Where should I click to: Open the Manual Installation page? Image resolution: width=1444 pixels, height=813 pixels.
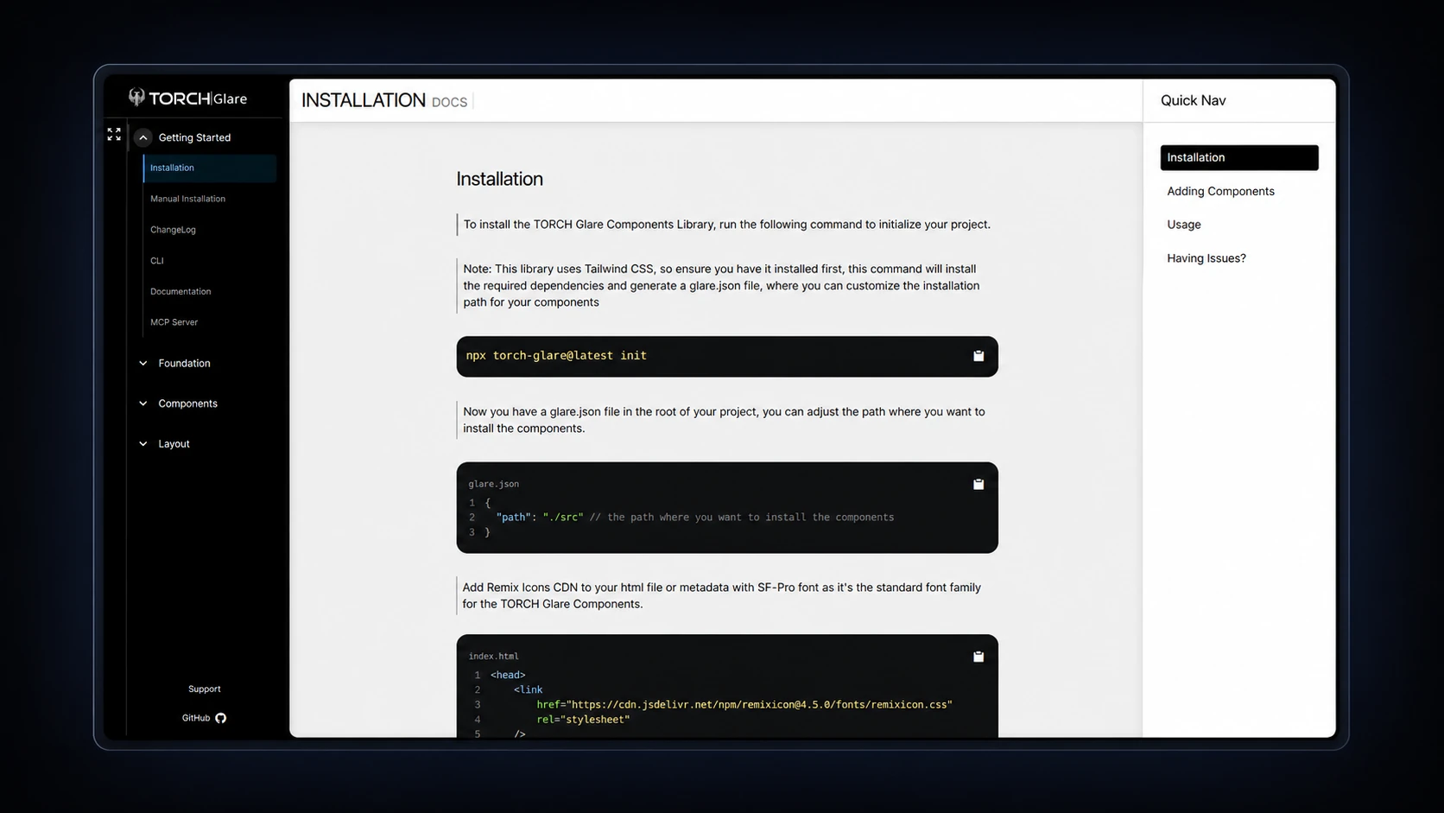tap(187, 199)
